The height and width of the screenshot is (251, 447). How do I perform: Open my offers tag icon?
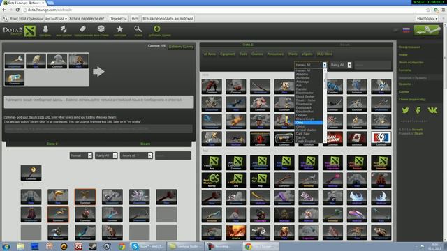pos(82,29)
